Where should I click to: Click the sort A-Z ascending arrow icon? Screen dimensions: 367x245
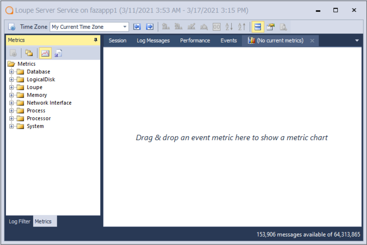point(242,27)
